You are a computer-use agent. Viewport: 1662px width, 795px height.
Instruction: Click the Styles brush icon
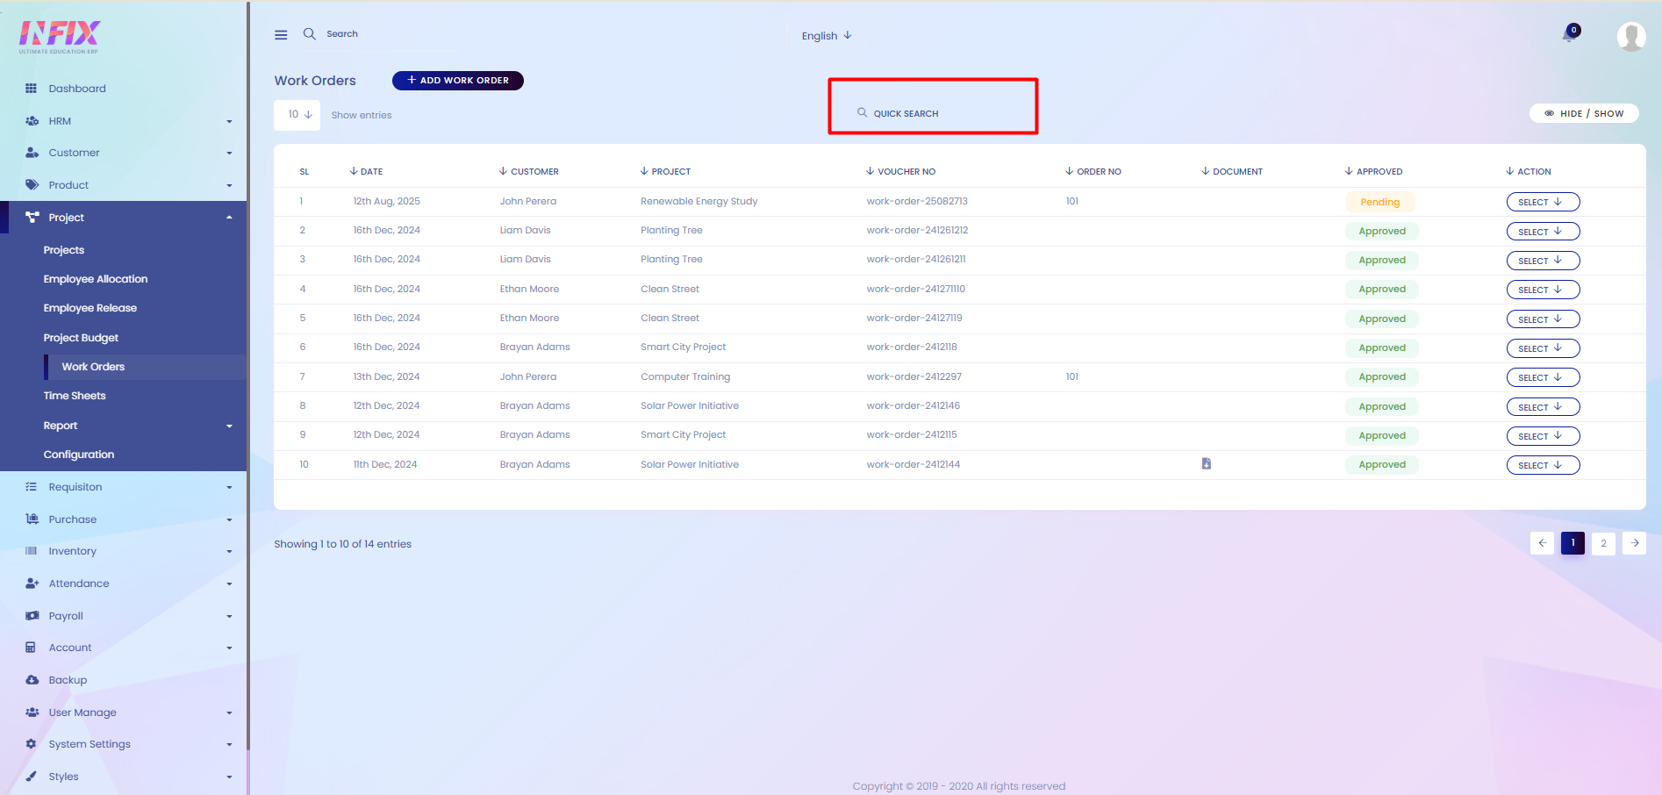(x=31, y=777)
